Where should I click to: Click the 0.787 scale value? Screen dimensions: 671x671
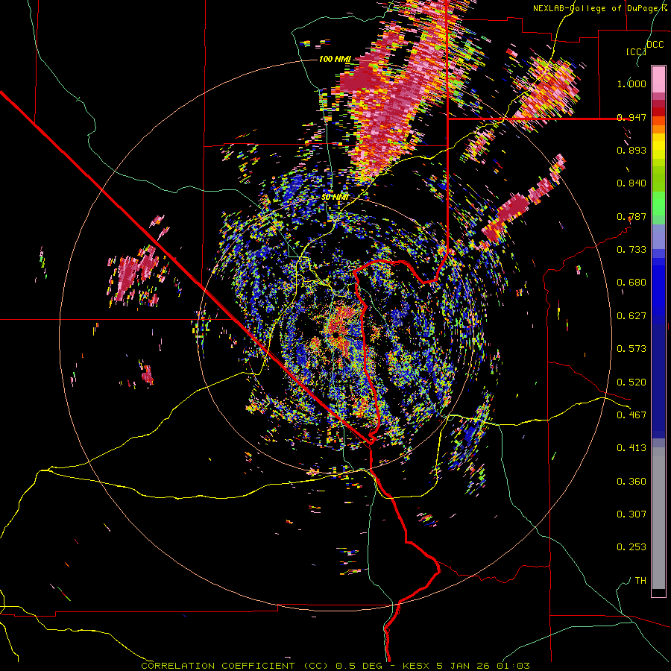[x=631, y=216]
